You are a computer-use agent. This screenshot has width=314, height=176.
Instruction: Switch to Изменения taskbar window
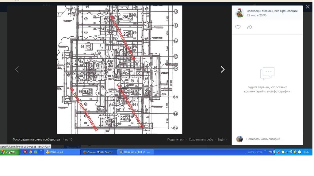[x=61, y=152]
